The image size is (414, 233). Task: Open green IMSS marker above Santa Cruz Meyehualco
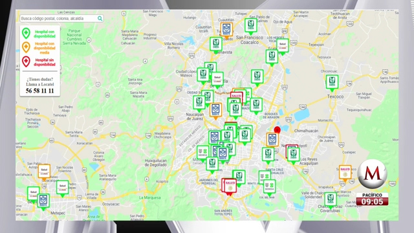tap(268, 155)
